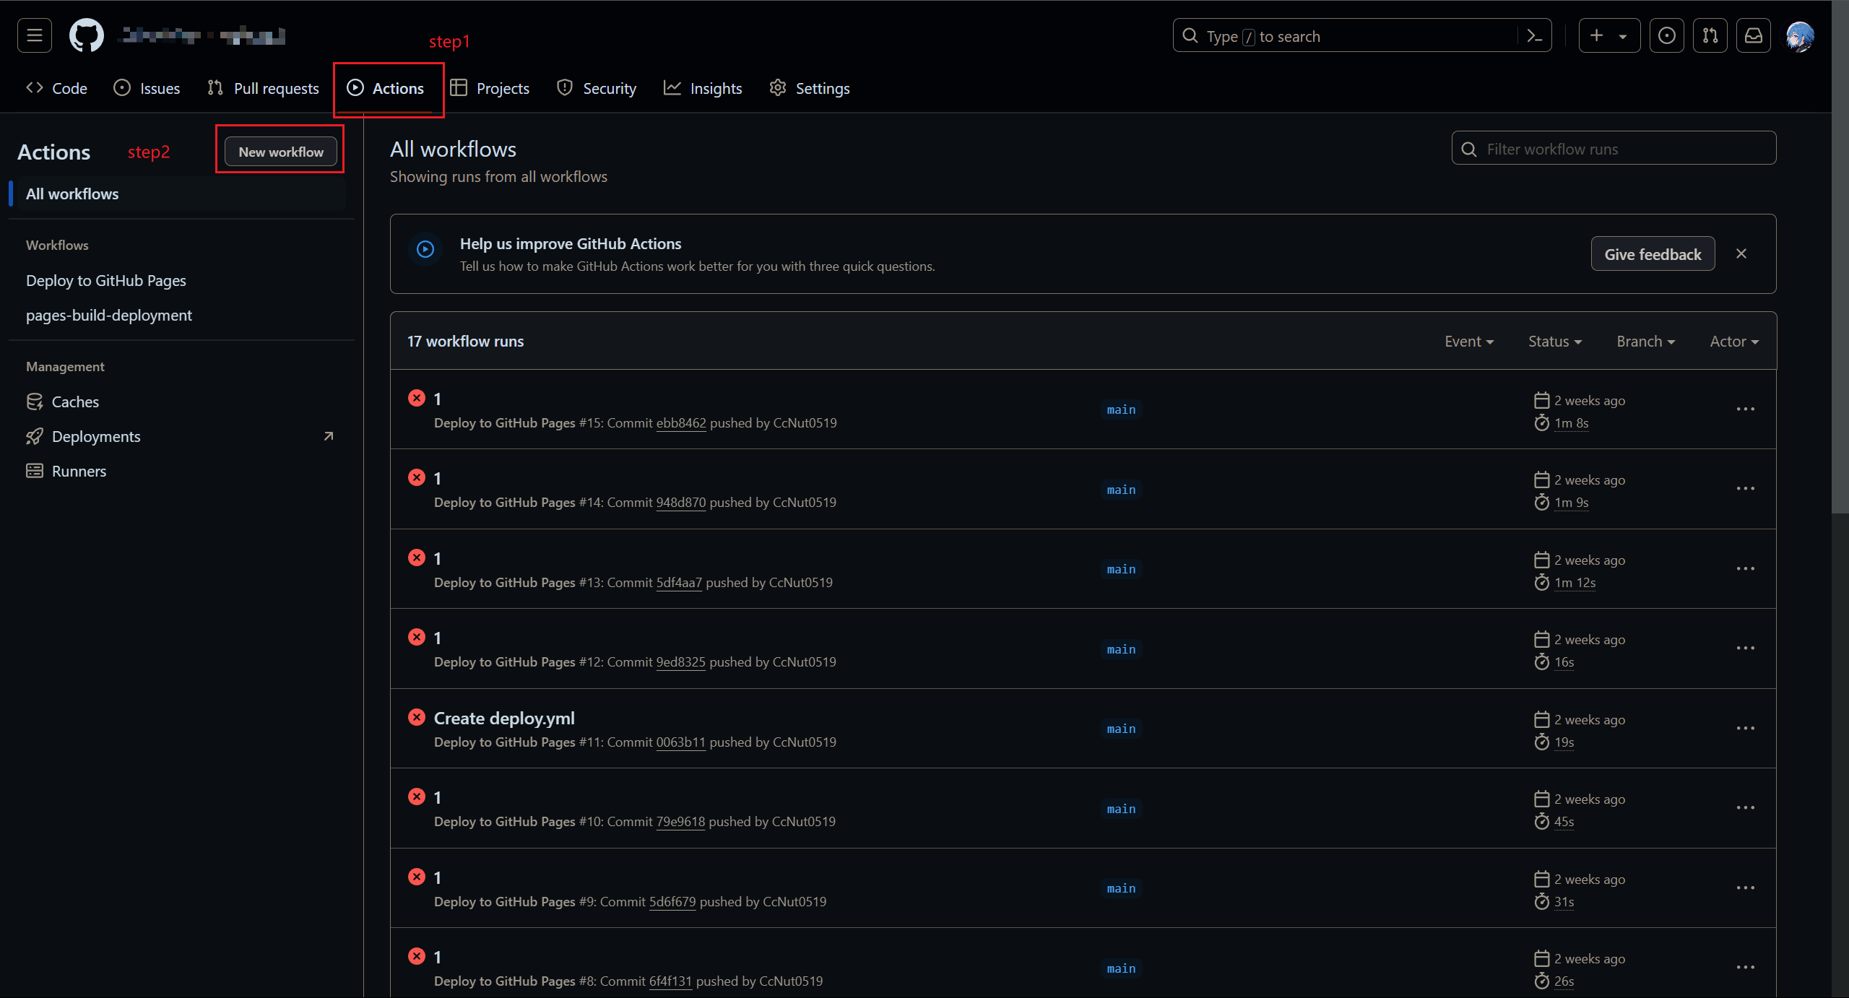Open the command palette icon
The width and height of the screenshot is (1849, 998).
coord(1535,36)
